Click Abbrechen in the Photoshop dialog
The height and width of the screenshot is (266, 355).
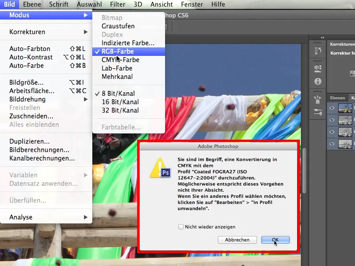coord(237,240)
